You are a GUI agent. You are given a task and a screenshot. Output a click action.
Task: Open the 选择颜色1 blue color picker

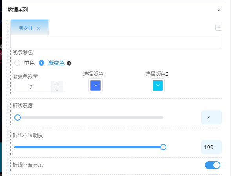click(96, 85)
